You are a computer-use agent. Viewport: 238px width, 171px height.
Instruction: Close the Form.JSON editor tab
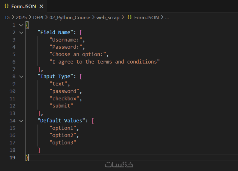(x=41, y=6)
